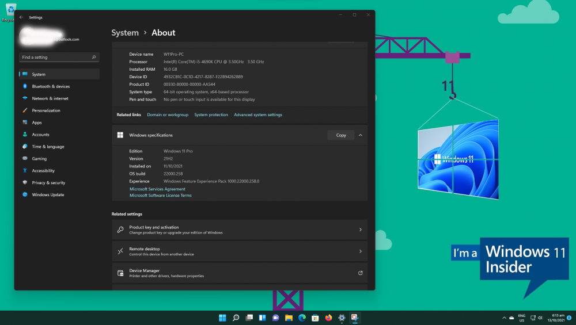Open the ENG US language switcher
The width and height of the screenshot is (576, 325).
tap(522, 318)
